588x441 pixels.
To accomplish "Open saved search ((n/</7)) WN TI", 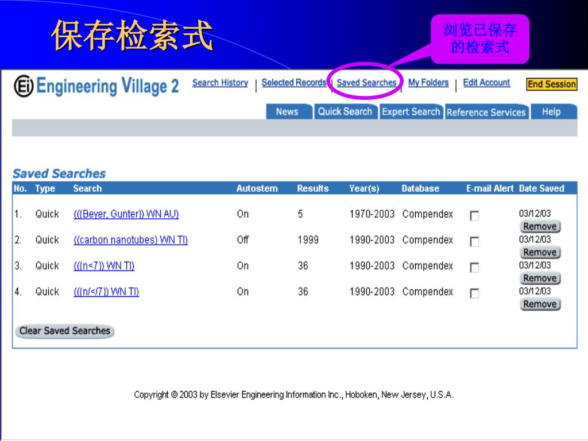I will 106,292.
